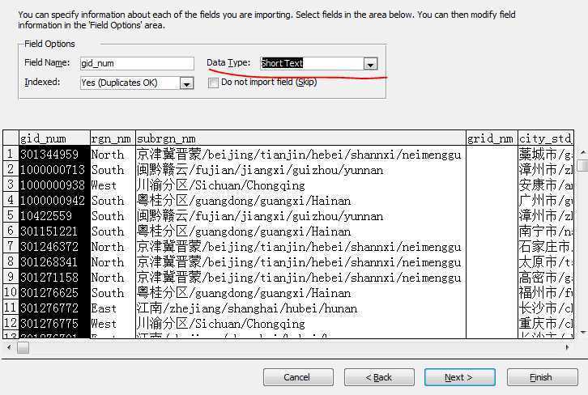Screen dimensions: 588x395
Task: Click cell value 301276775
Action: point(54,323)
